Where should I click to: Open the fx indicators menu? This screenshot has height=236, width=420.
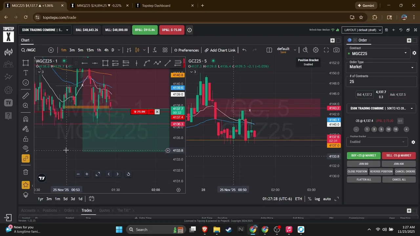pos(155,50)
